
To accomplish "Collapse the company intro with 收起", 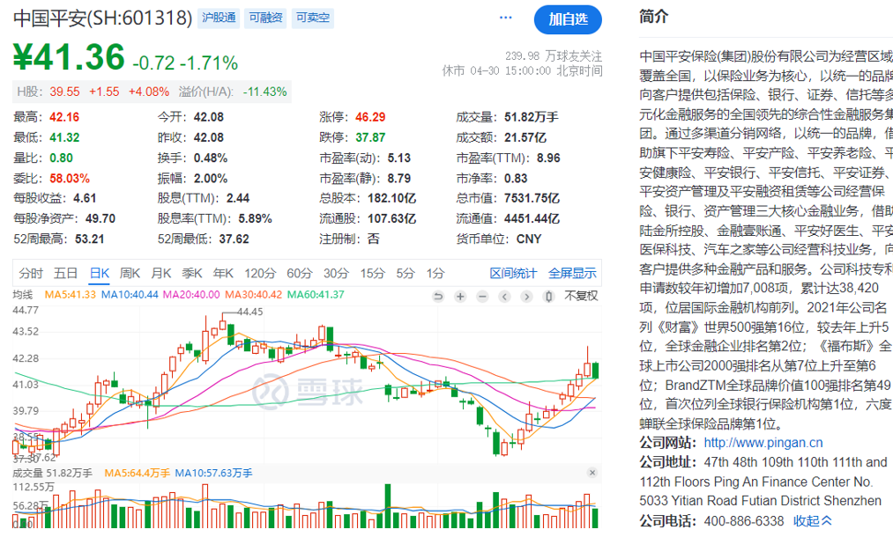I will (x=813, y=520).
